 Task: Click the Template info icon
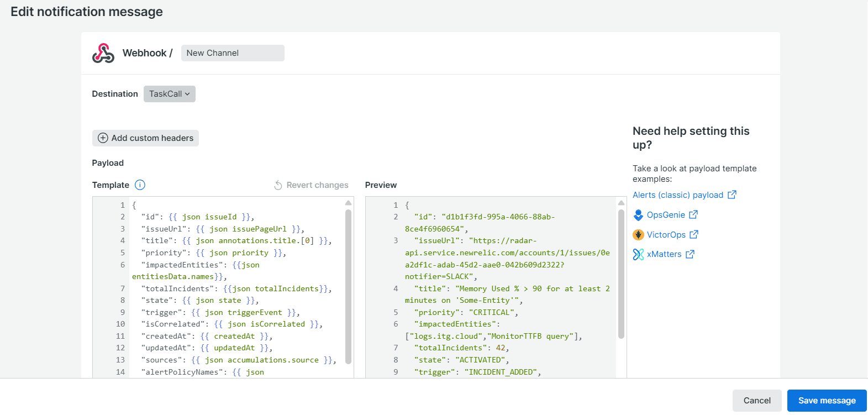[x=140, y=185]
